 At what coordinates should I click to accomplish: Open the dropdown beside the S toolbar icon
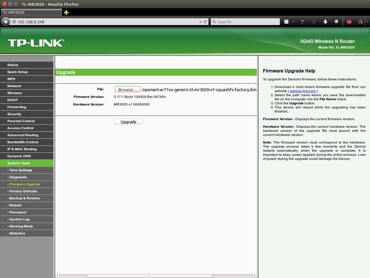pos(293,22)
